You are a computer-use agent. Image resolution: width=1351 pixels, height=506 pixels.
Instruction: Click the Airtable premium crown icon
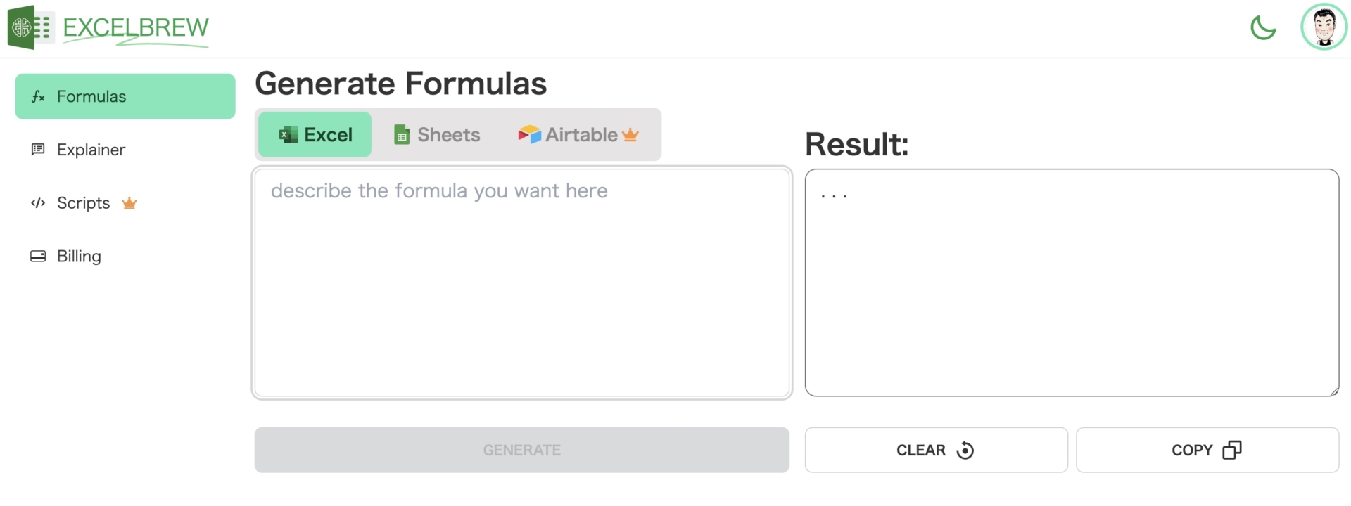pyautogui.click(x=630, y=134)
